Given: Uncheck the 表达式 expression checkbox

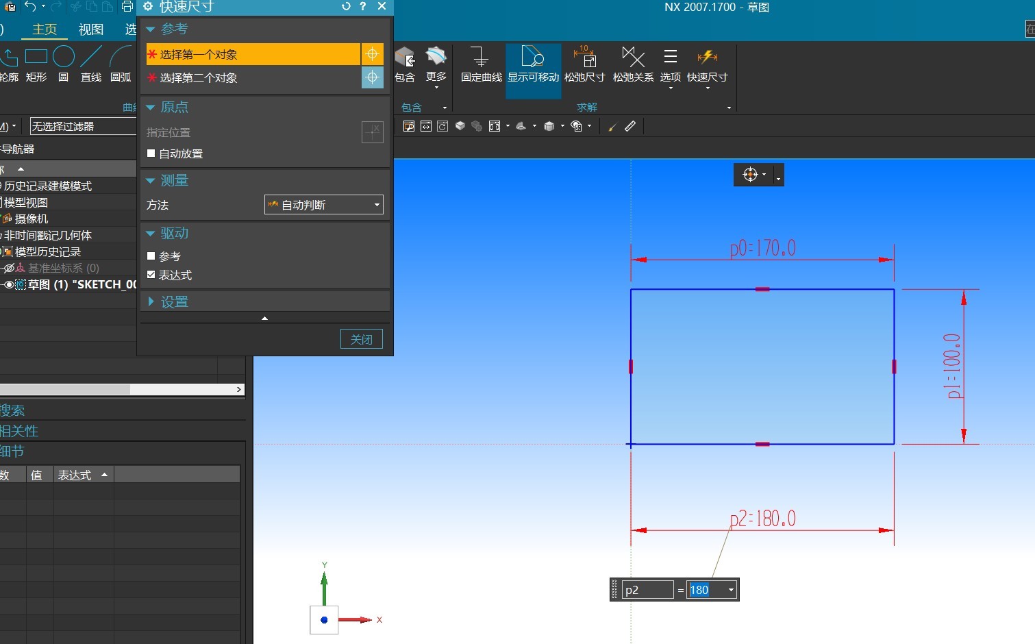Looking at the screenshot, I should tap(151, 275).
